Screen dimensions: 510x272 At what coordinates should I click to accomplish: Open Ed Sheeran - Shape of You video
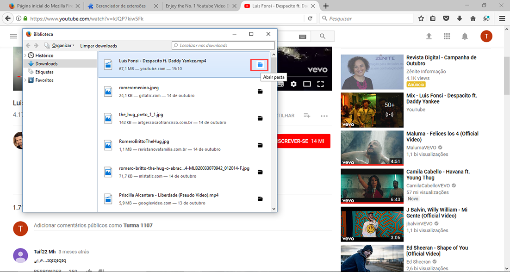click(x=372, y=258)
